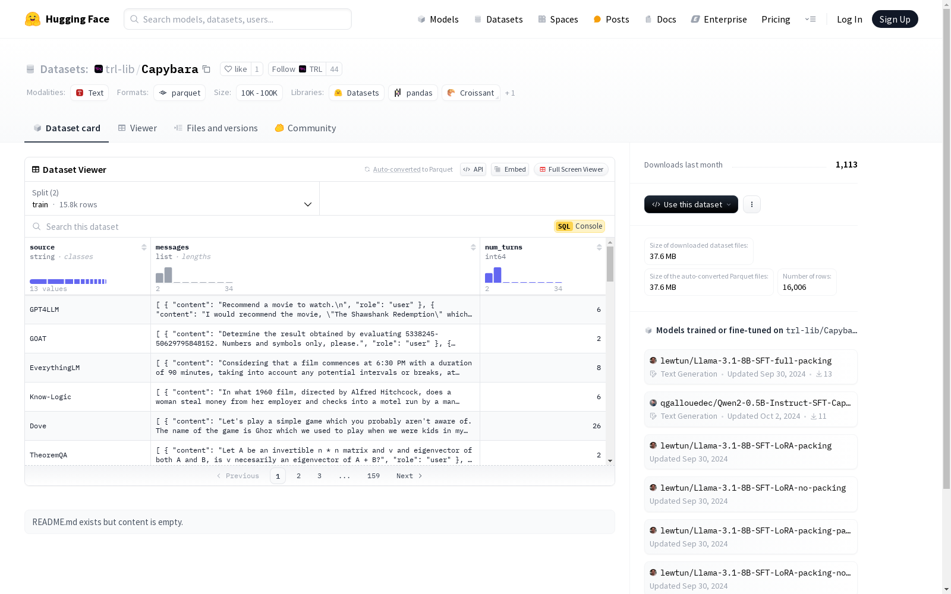Focus the main search models field
The width and height of the screenshot is (951, 594).
click(x=238, y=19)
